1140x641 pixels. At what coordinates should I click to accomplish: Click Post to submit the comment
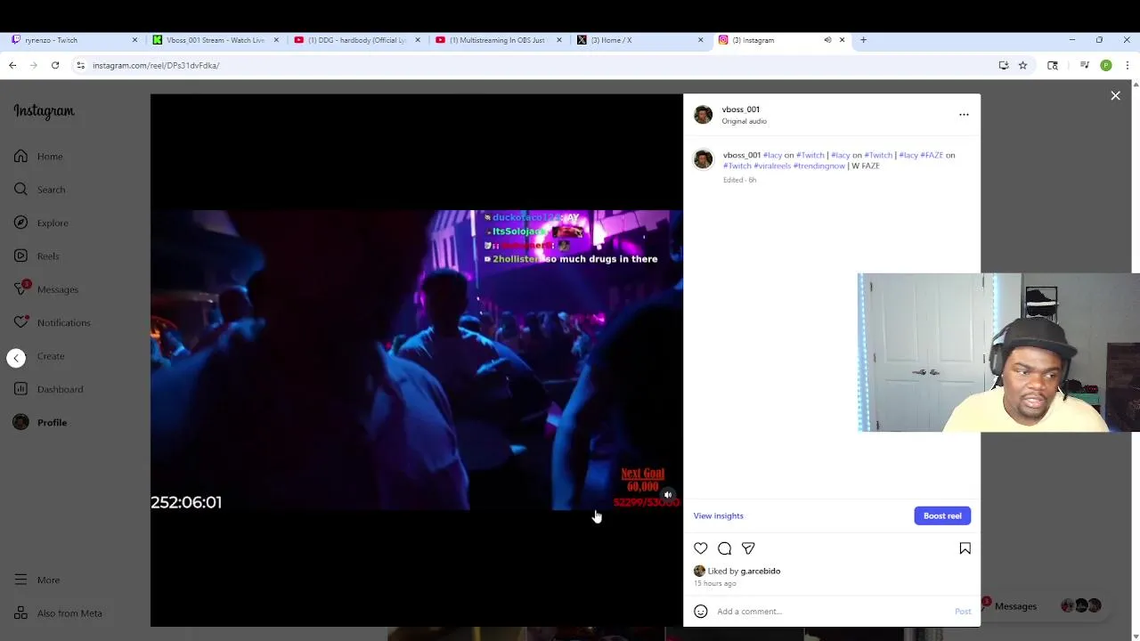(963, 612)
